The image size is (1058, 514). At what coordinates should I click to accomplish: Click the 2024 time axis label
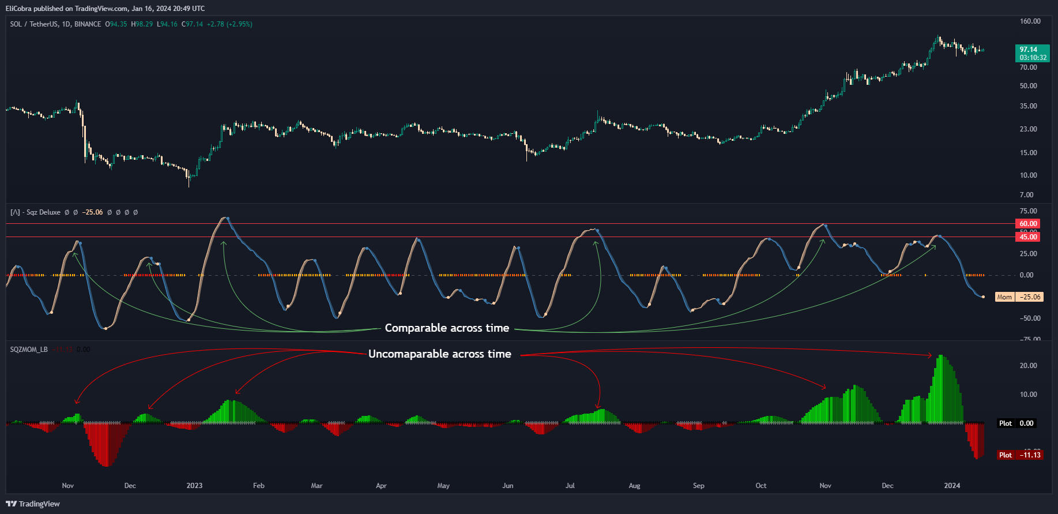[x=952, y=486]
